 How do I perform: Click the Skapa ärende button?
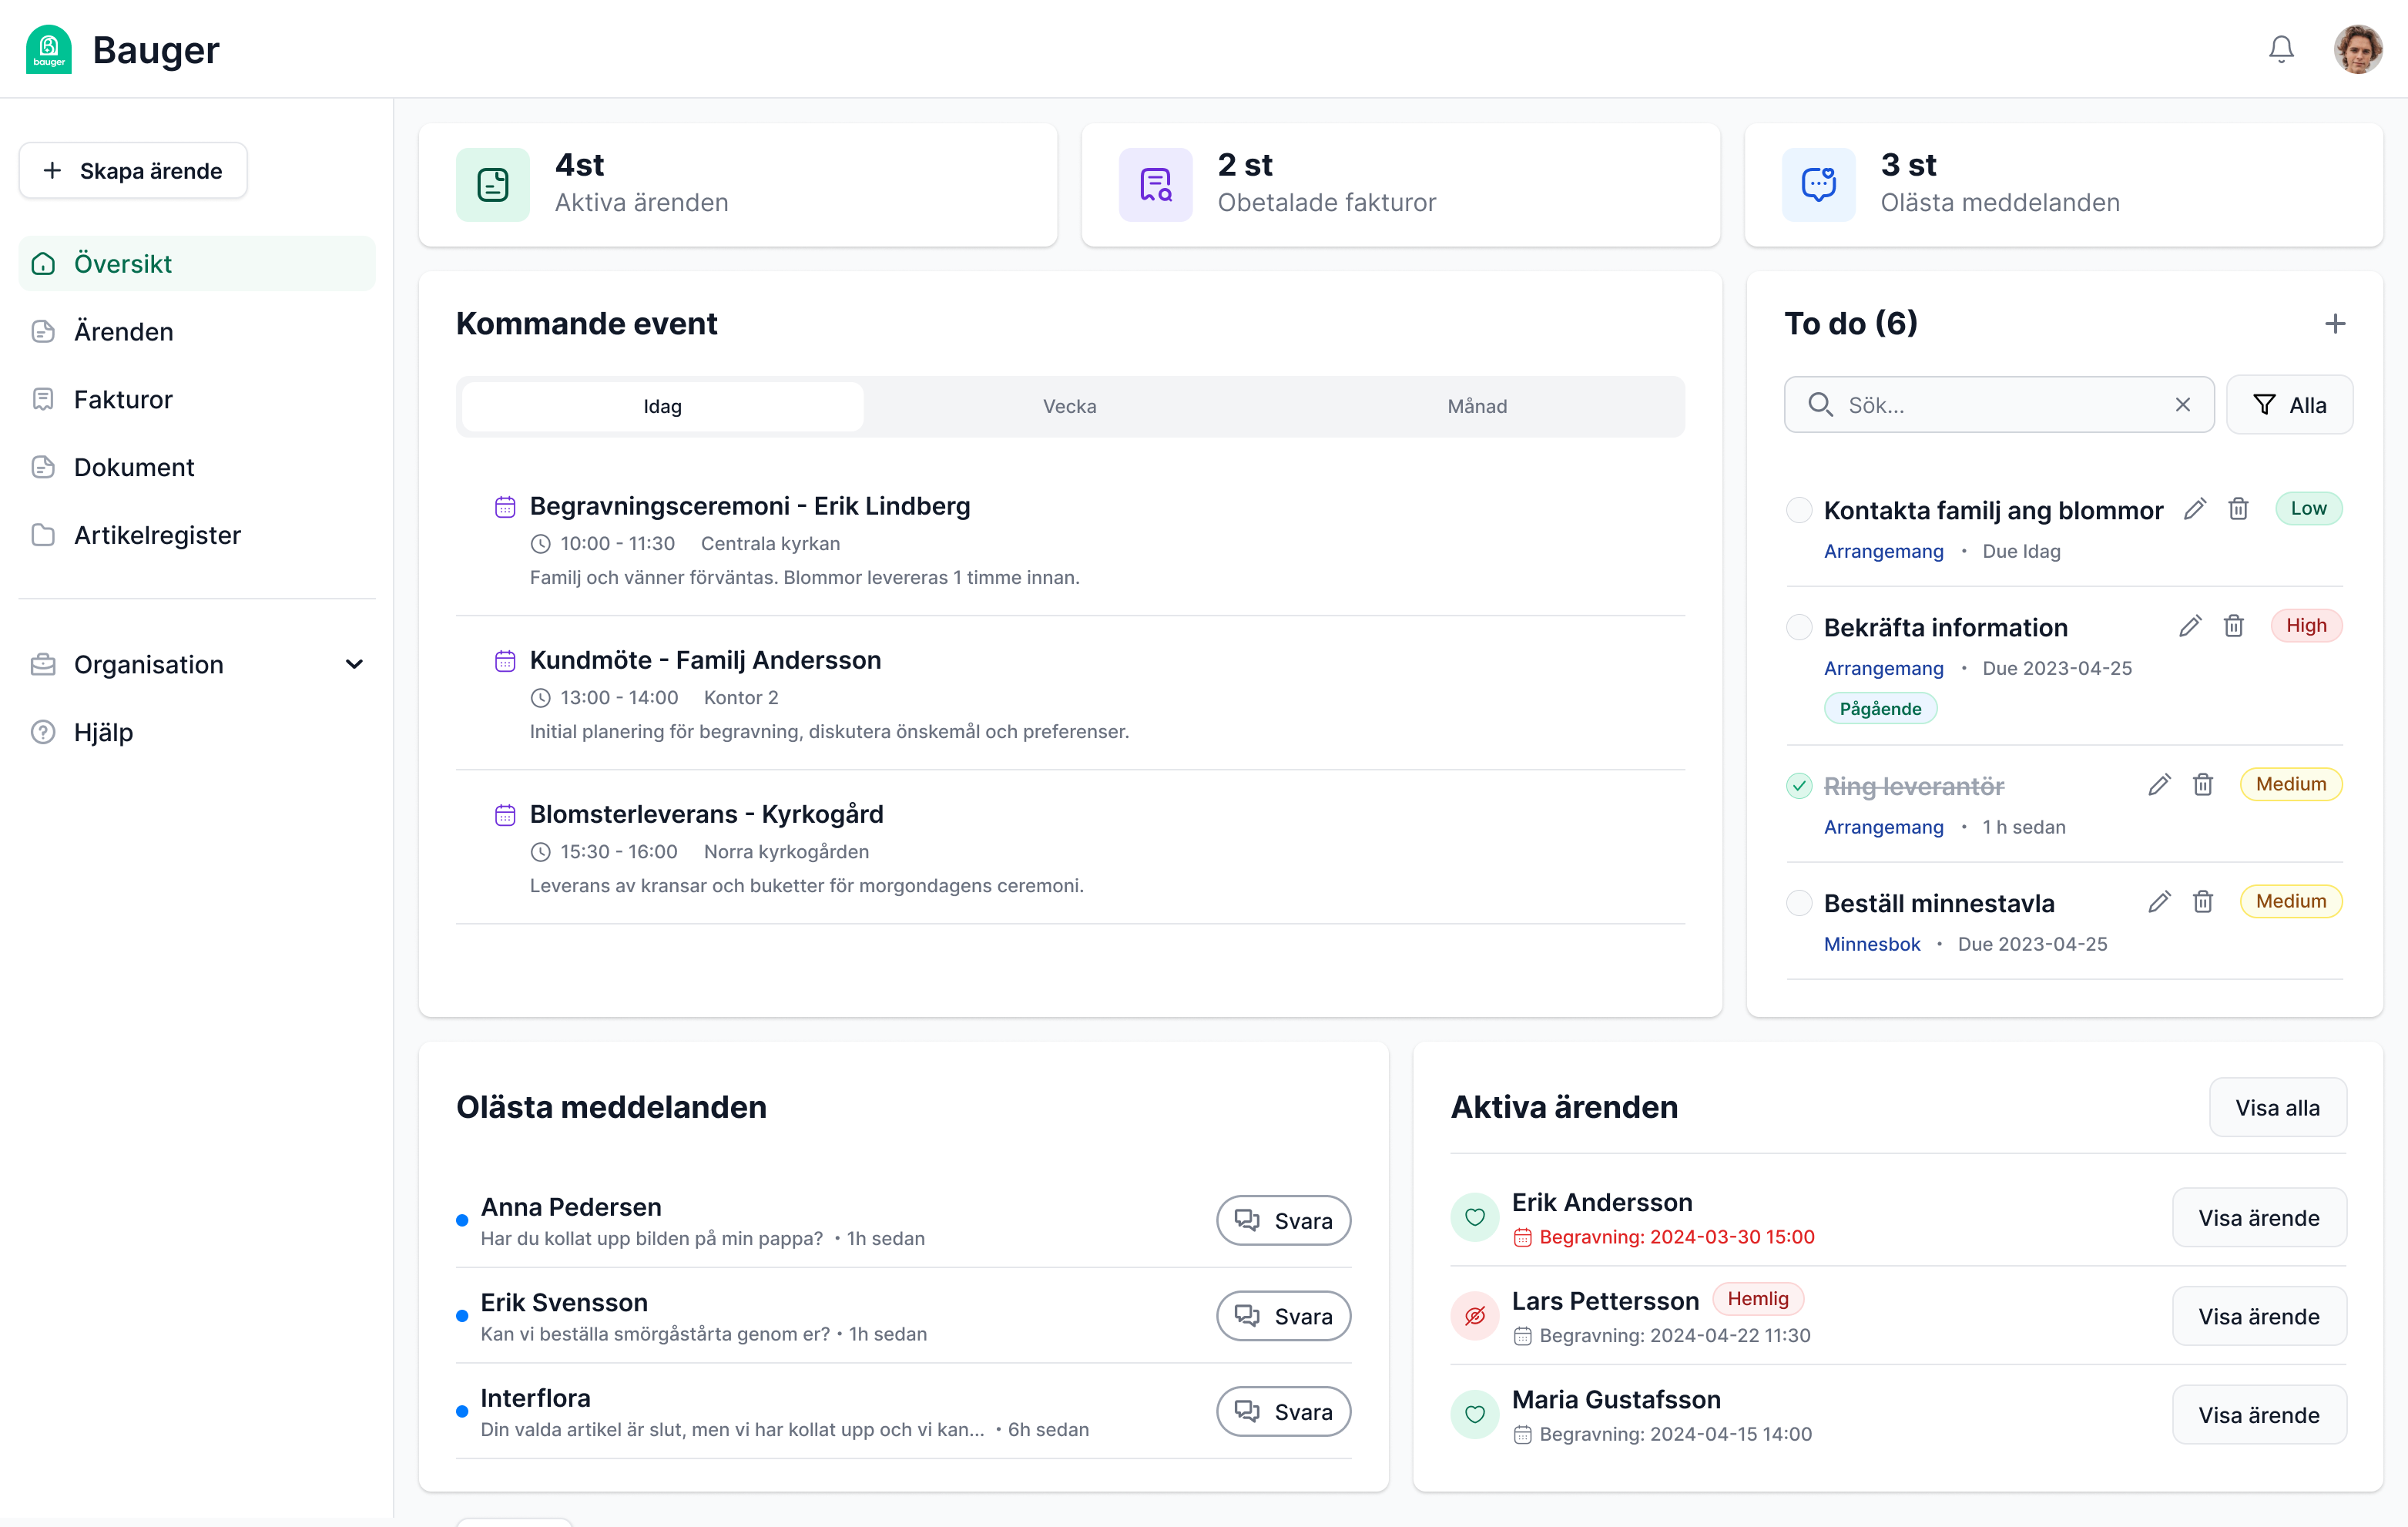pyautogui.click(x=133, y=171)
